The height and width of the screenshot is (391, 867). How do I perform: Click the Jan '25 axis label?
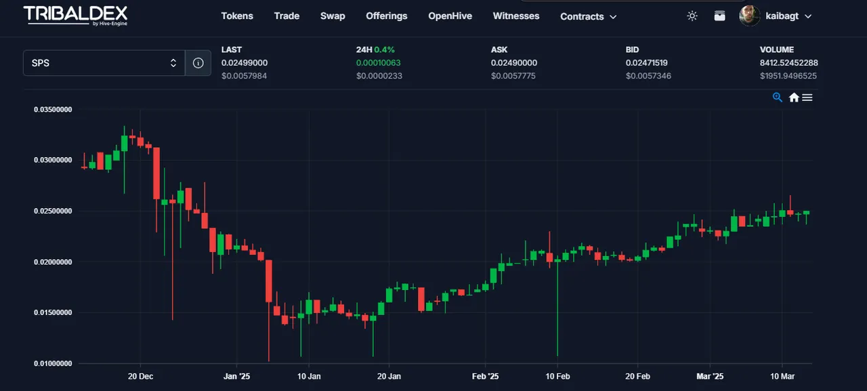click(237, 375)
